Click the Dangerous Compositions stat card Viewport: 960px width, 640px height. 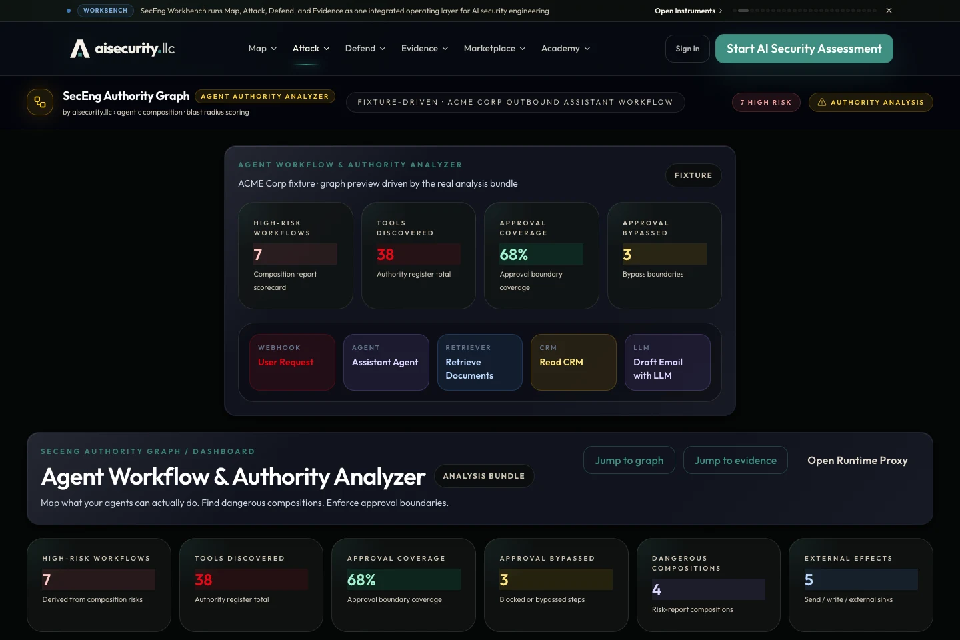click(709, 585)
